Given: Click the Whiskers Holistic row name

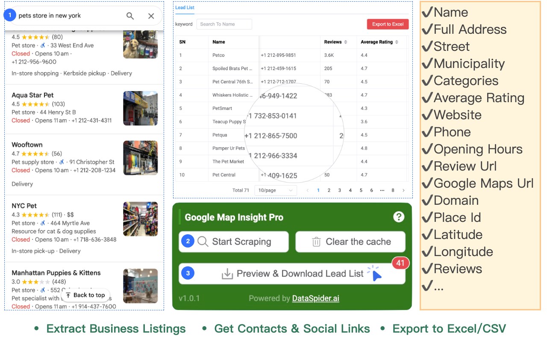Looking at the screenshot, I should [232, 95].
